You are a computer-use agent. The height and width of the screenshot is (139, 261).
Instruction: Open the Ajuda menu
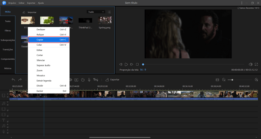coord(41,3)
